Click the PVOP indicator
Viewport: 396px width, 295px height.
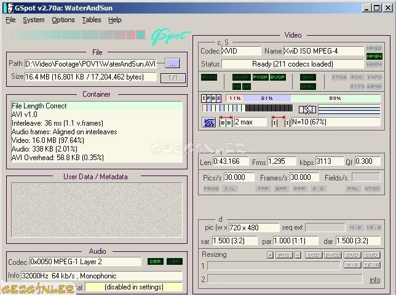[260, 77]
